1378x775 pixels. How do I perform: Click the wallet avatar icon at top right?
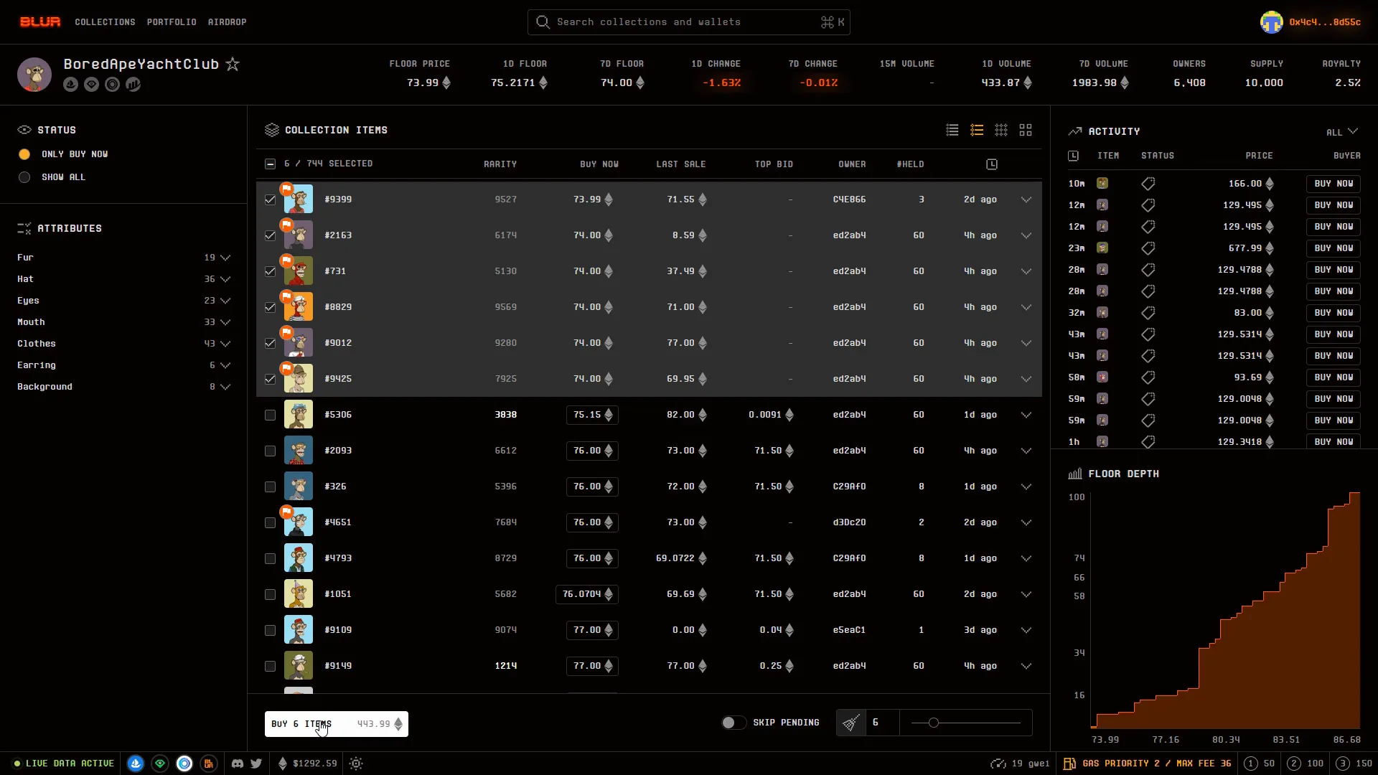[1271, 22]
